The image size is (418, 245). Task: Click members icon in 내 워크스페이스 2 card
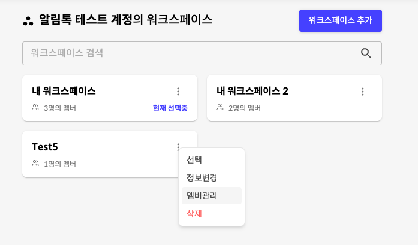pos(220,108)
